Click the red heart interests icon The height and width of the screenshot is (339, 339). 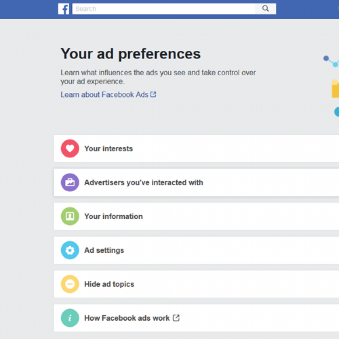tap(70, 149)
